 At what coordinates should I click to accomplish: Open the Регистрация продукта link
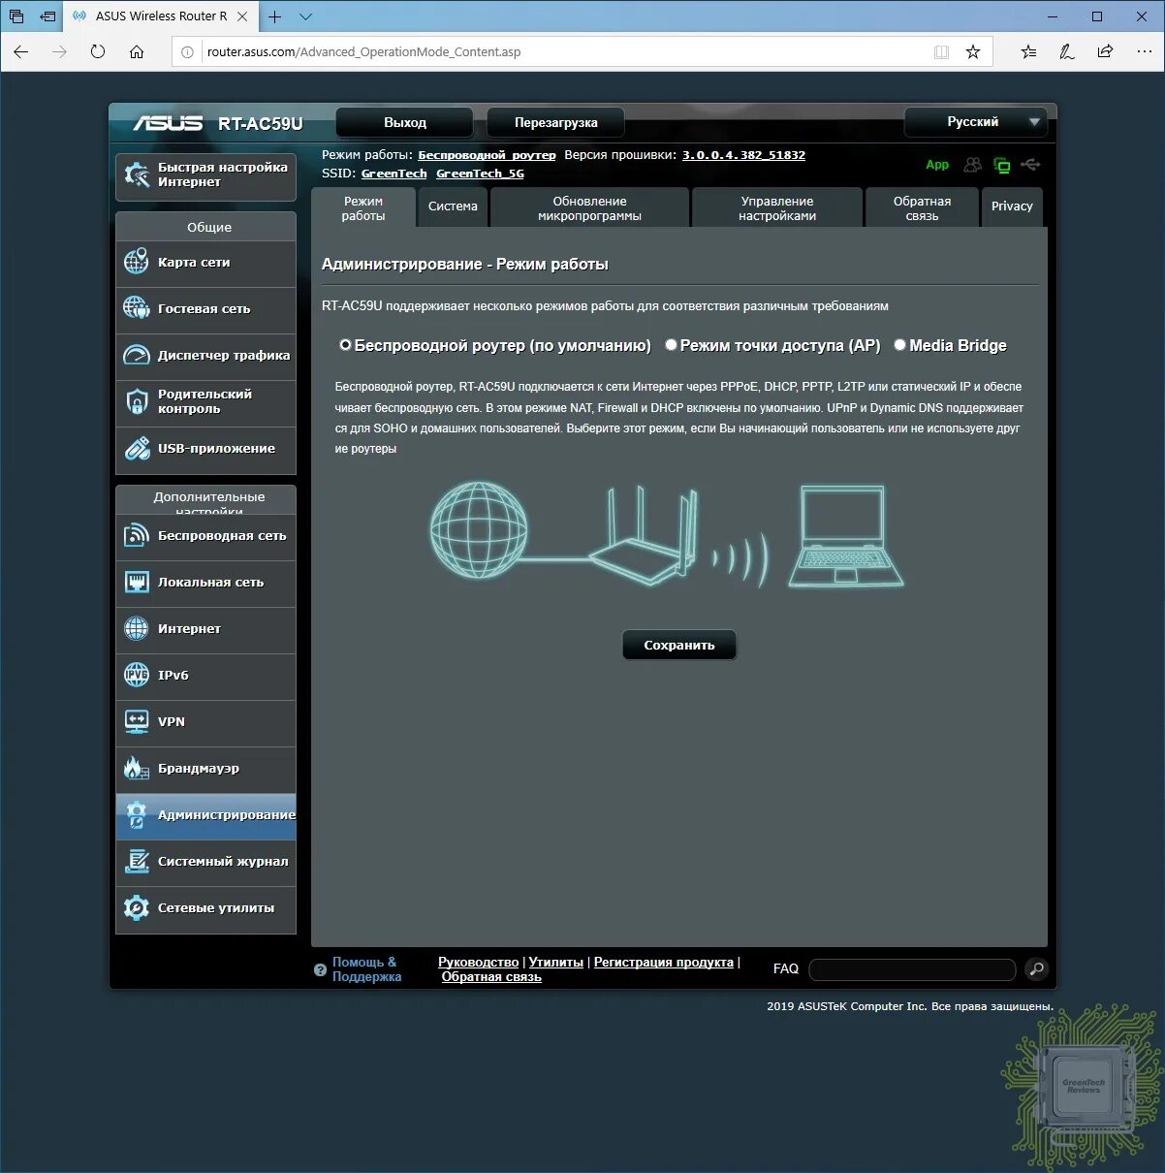[664, 962]
